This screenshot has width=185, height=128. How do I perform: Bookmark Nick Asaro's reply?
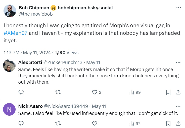[168, 123]
